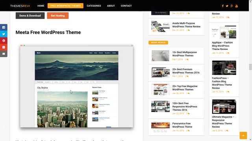Open 20+ Best Premium WordPress Themes 2016

click(x=186, y=71)
